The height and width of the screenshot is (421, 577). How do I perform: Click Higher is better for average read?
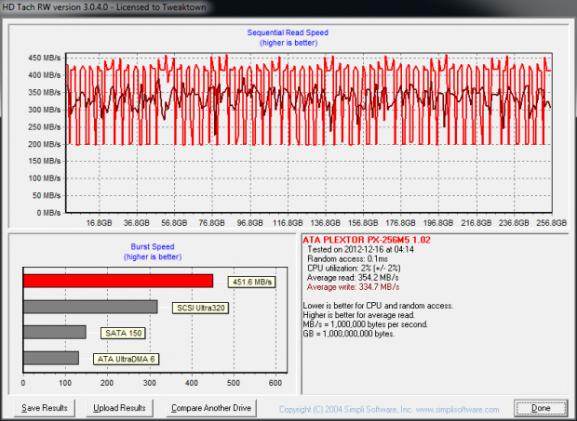click(x=359, y=315)
